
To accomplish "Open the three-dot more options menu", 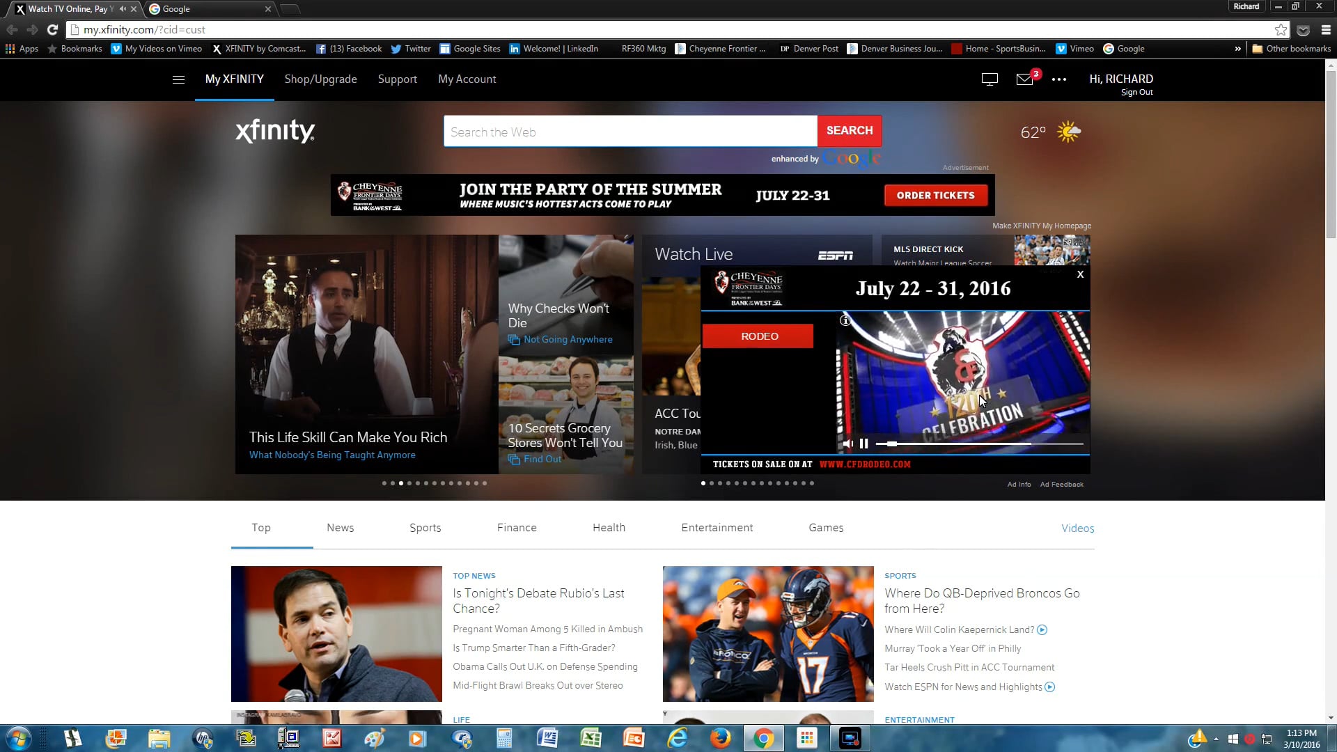I will click(1059, 79).
